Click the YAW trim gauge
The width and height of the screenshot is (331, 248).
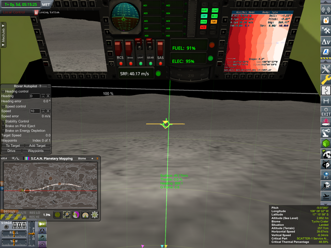tap(14, 242)
